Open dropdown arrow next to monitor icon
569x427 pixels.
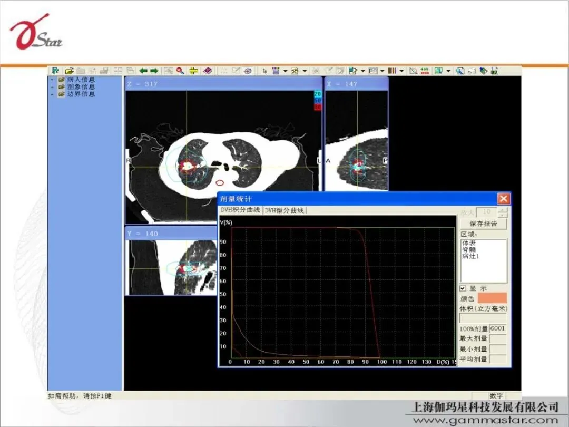[x=448, y=71]
